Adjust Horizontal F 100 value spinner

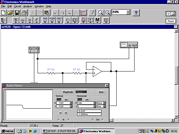(95, 103)
